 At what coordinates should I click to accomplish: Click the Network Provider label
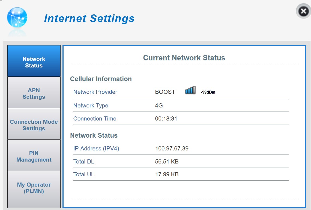click(95, 92)
